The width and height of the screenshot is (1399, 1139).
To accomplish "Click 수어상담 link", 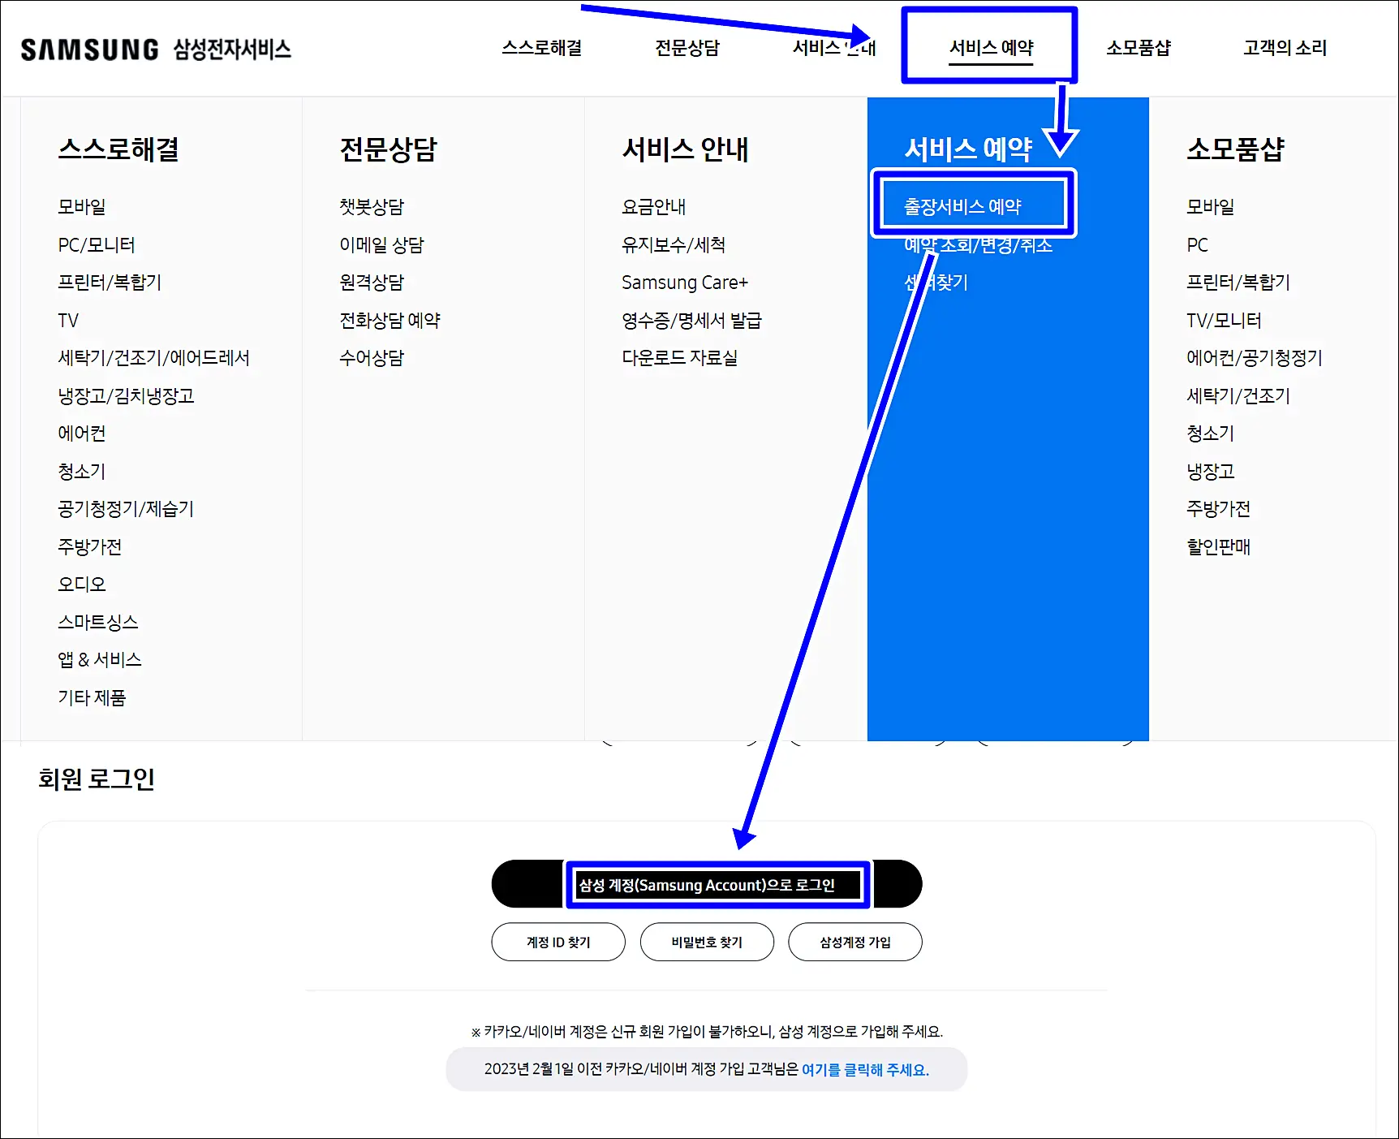I will click(x=372, y=358).
